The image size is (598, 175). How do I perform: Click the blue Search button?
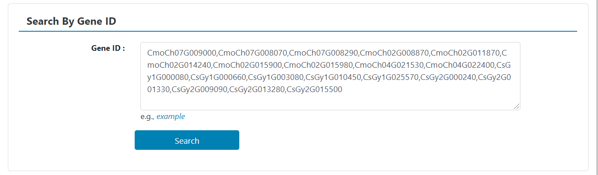tap(187, 140)
